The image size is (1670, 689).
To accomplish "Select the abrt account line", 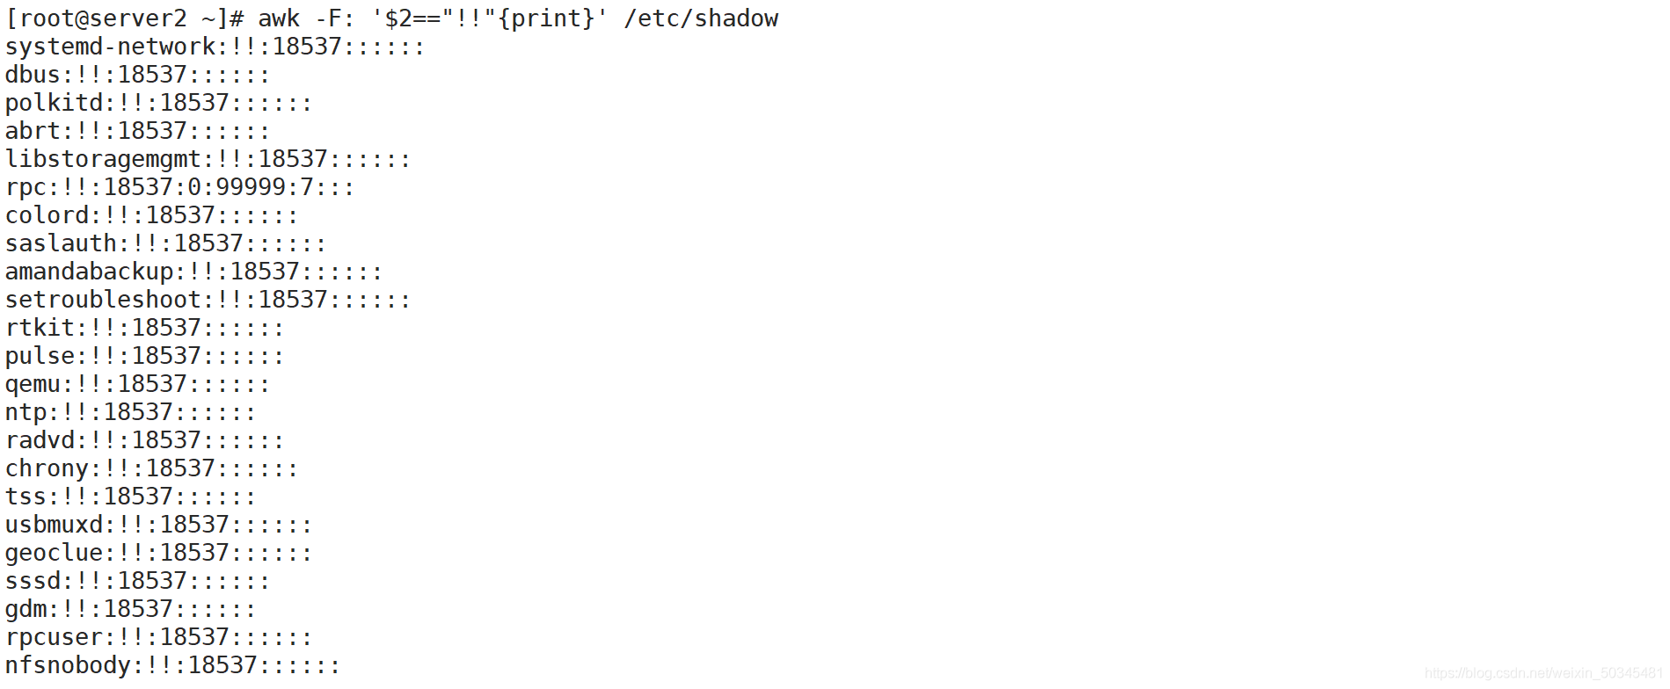I will (137, 131).
